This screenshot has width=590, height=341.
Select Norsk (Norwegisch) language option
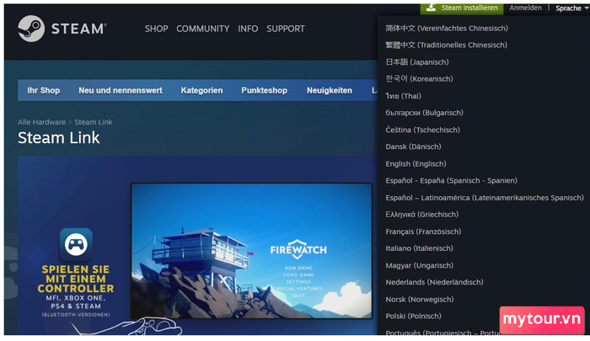pyautogui.click(x=420, y=299)
